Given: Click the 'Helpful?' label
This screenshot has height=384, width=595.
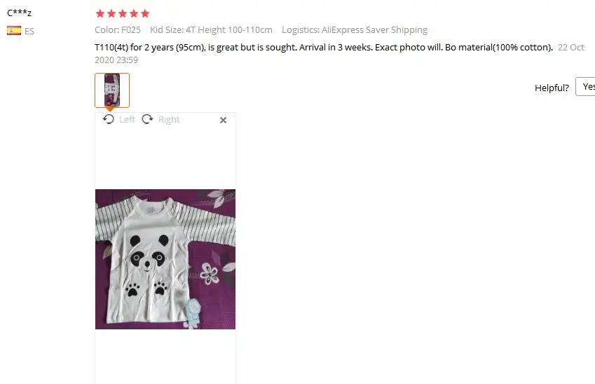Looking at the screenshot, I should tap(552, 88).
